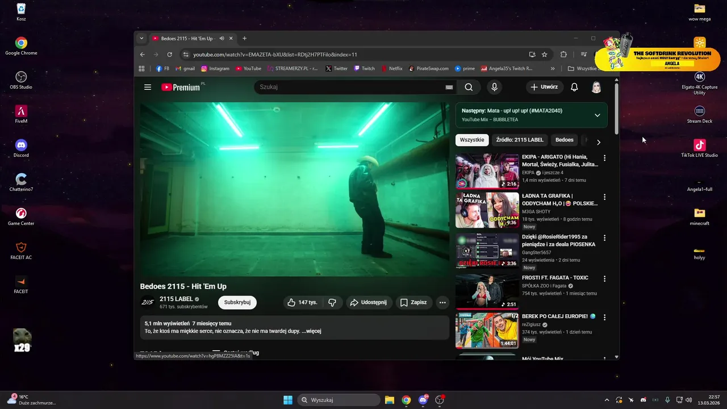Open the on-screen keyboard icon in search box
Viewport: 727px width, 409px height.
[449, 87]
